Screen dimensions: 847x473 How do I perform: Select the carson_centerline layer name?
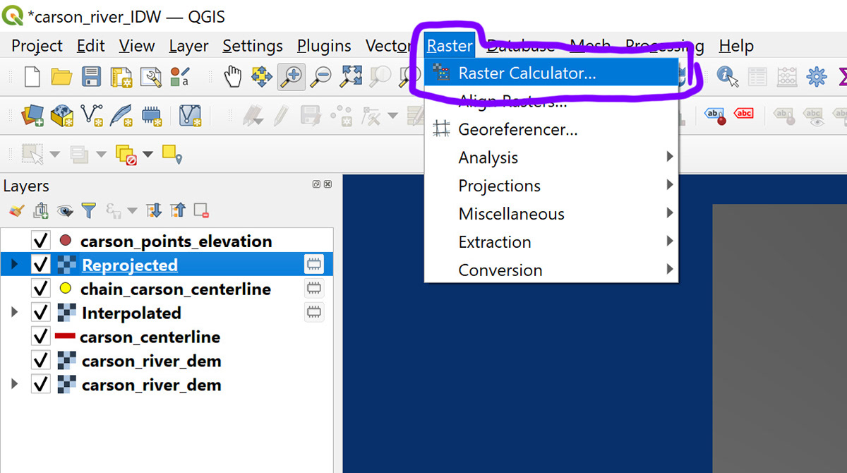[150, 337]
